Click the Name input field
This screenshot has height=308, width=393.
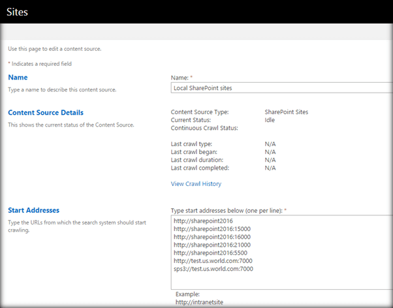[x=281, y=87]
